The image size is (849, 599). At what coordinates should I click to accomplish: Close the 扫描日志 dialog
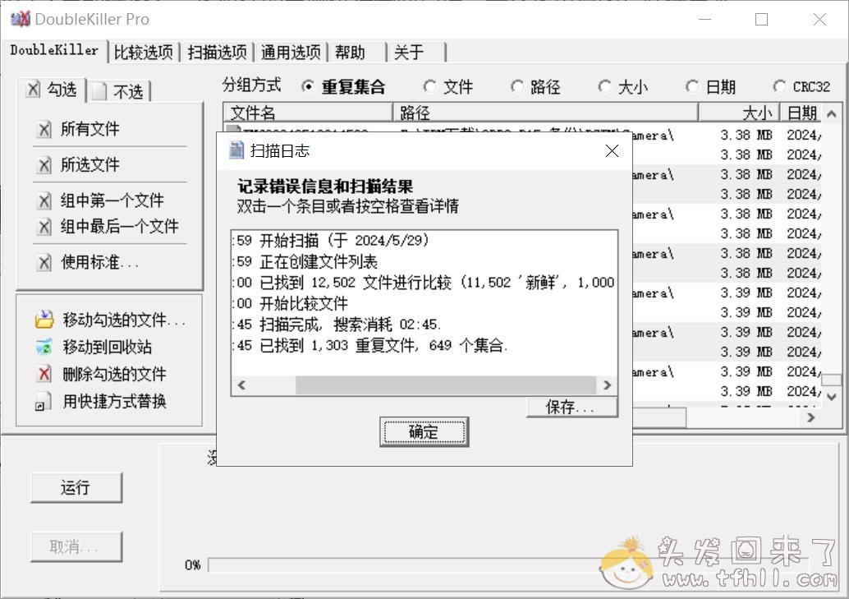click(x=612, y=150)
